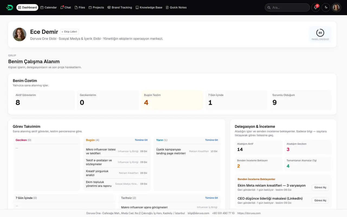The width and height of the screenshot is (347, 217).
Task: Click Ece Demir profile photo
Action: 20,34
